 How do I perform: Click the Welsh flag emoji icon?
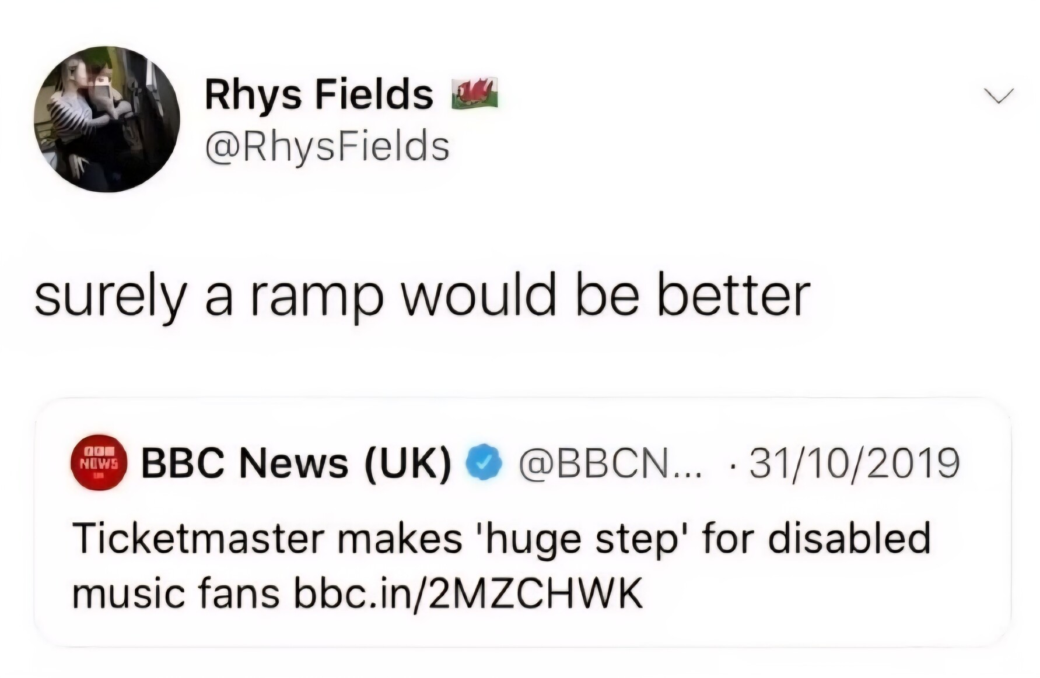tap(476, 93)
